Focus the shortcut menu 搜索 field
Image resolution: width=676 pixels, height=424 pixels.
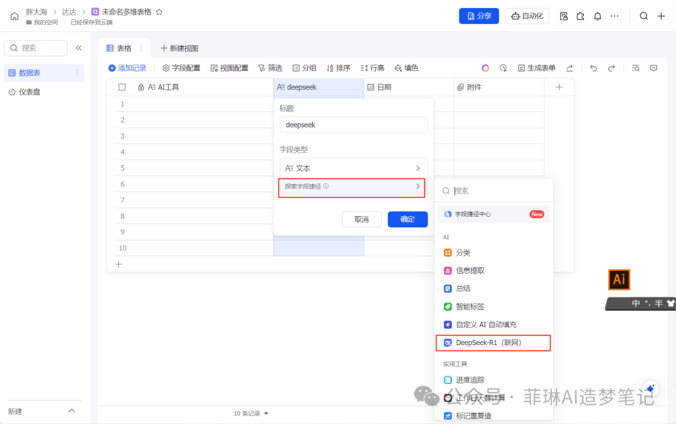click(494, 190)
